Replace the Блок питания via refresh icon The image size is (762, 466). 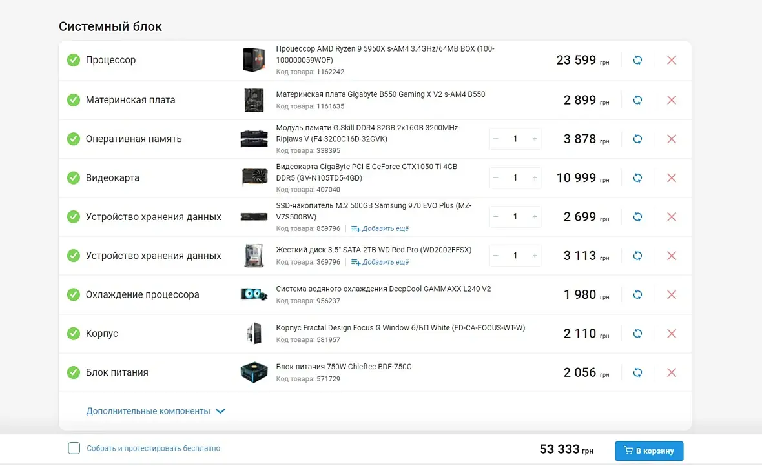point(637,372)
